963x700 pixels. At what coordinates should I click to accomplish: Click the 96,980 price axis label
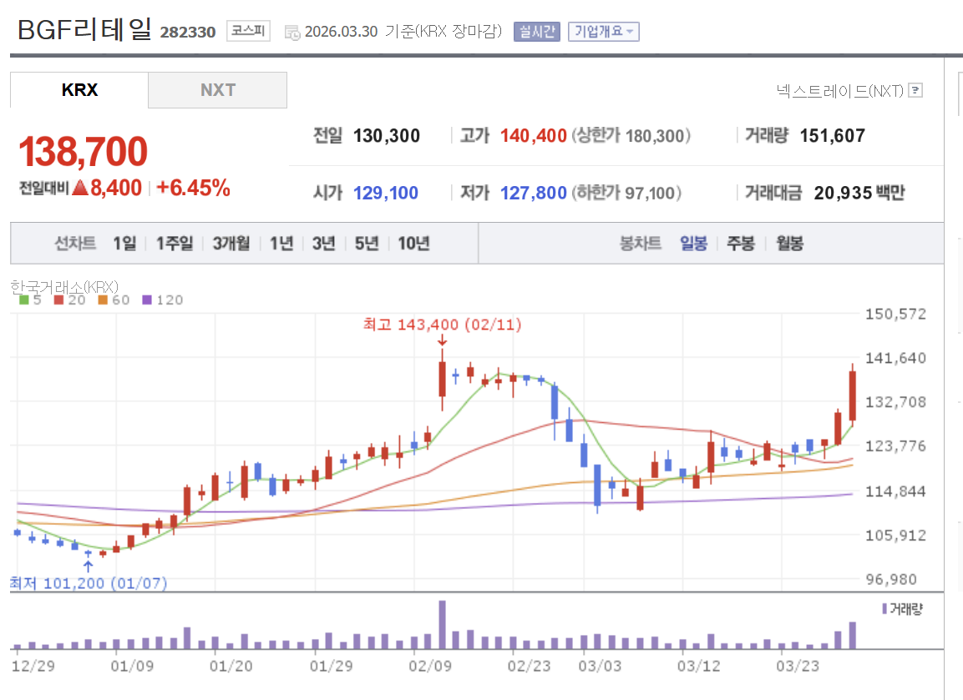(891, 579)
